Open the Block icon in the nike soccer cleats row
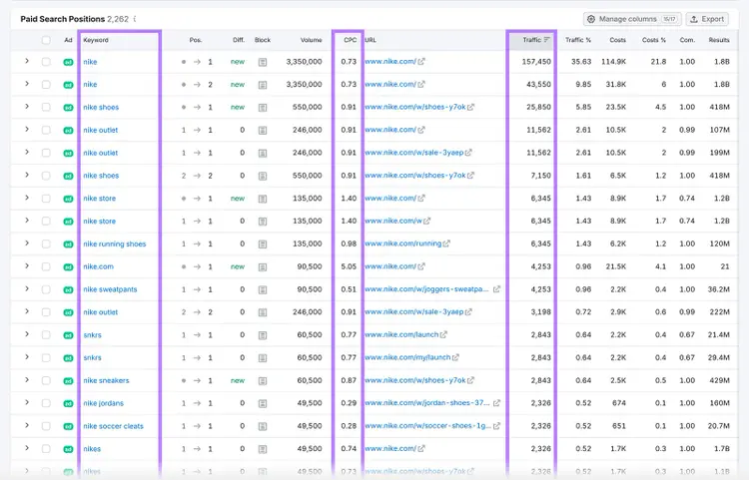Screen dimensions: 749x480 (263, 426)
